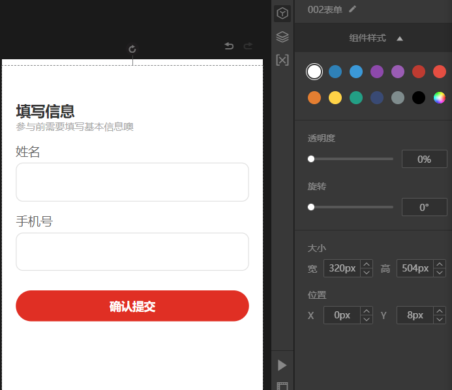Collapse the 组件样式 section arrow
The image size is (452, 390).
(x=400, y=38)
